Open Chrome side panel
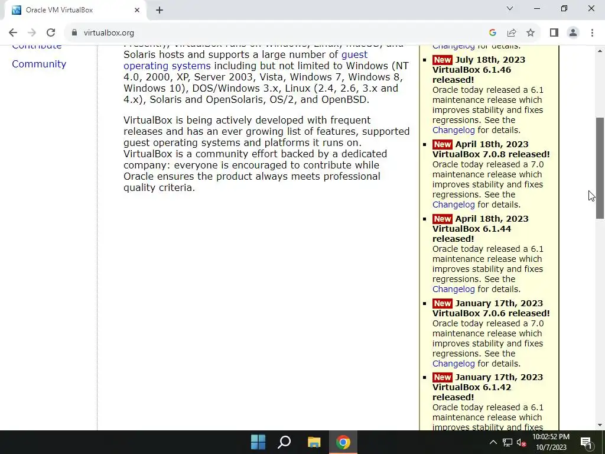Image resolution: width=605 pixels, height=454 pixels. [554, 33]
